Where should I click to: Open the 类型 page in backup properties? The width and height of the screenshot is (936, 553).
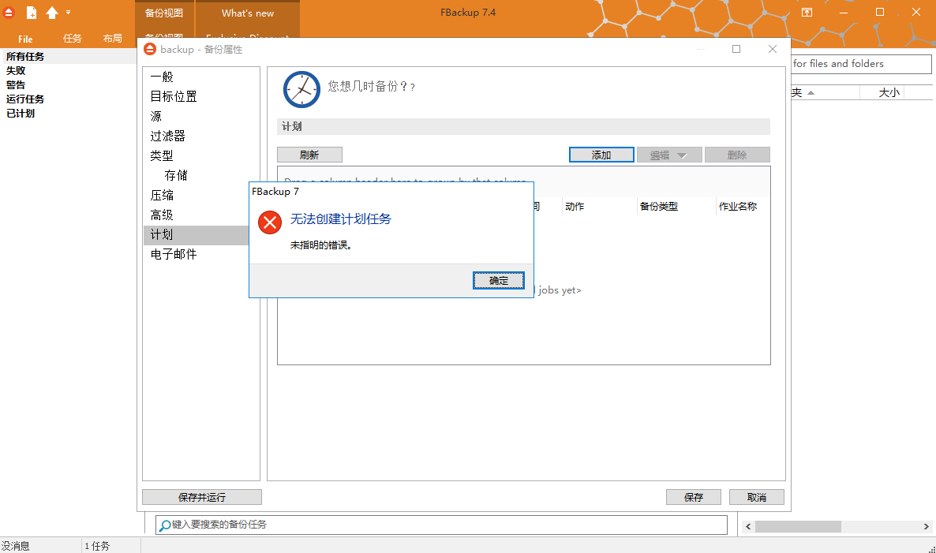162,155
